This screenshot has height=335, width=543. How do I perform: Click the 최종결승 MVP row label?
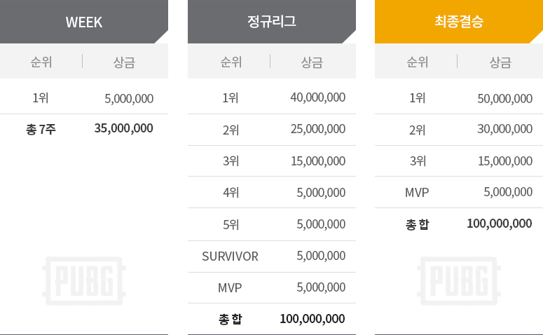417,193
